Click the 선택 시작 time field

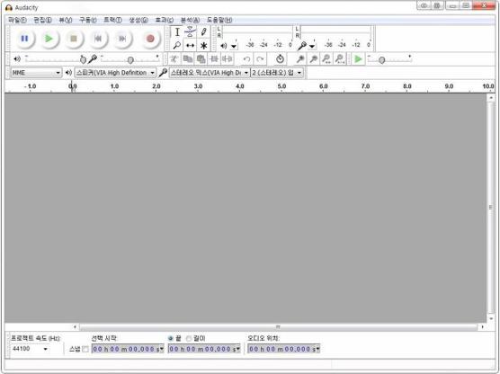point(128,349)
